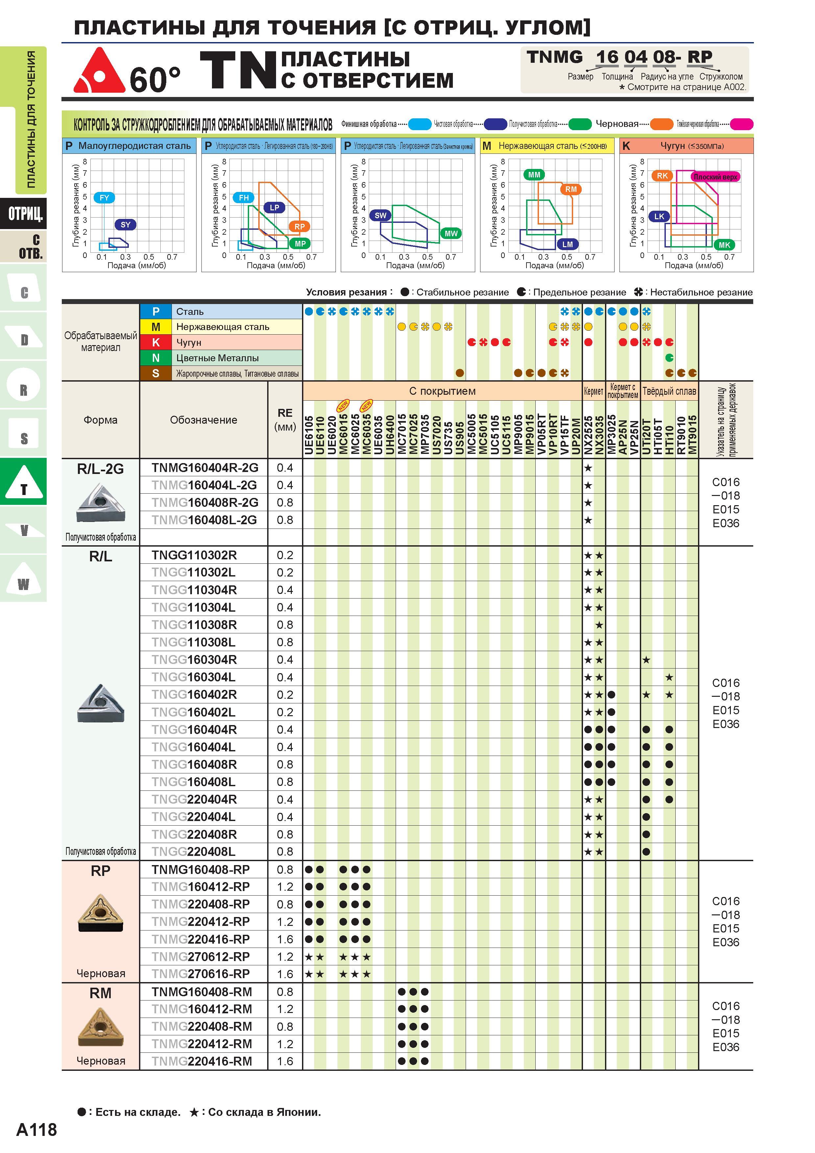This screenshot has width=815, height=1153.
Task: Click the TNMG160408L-2G designation
Action: tap(204, 520)
